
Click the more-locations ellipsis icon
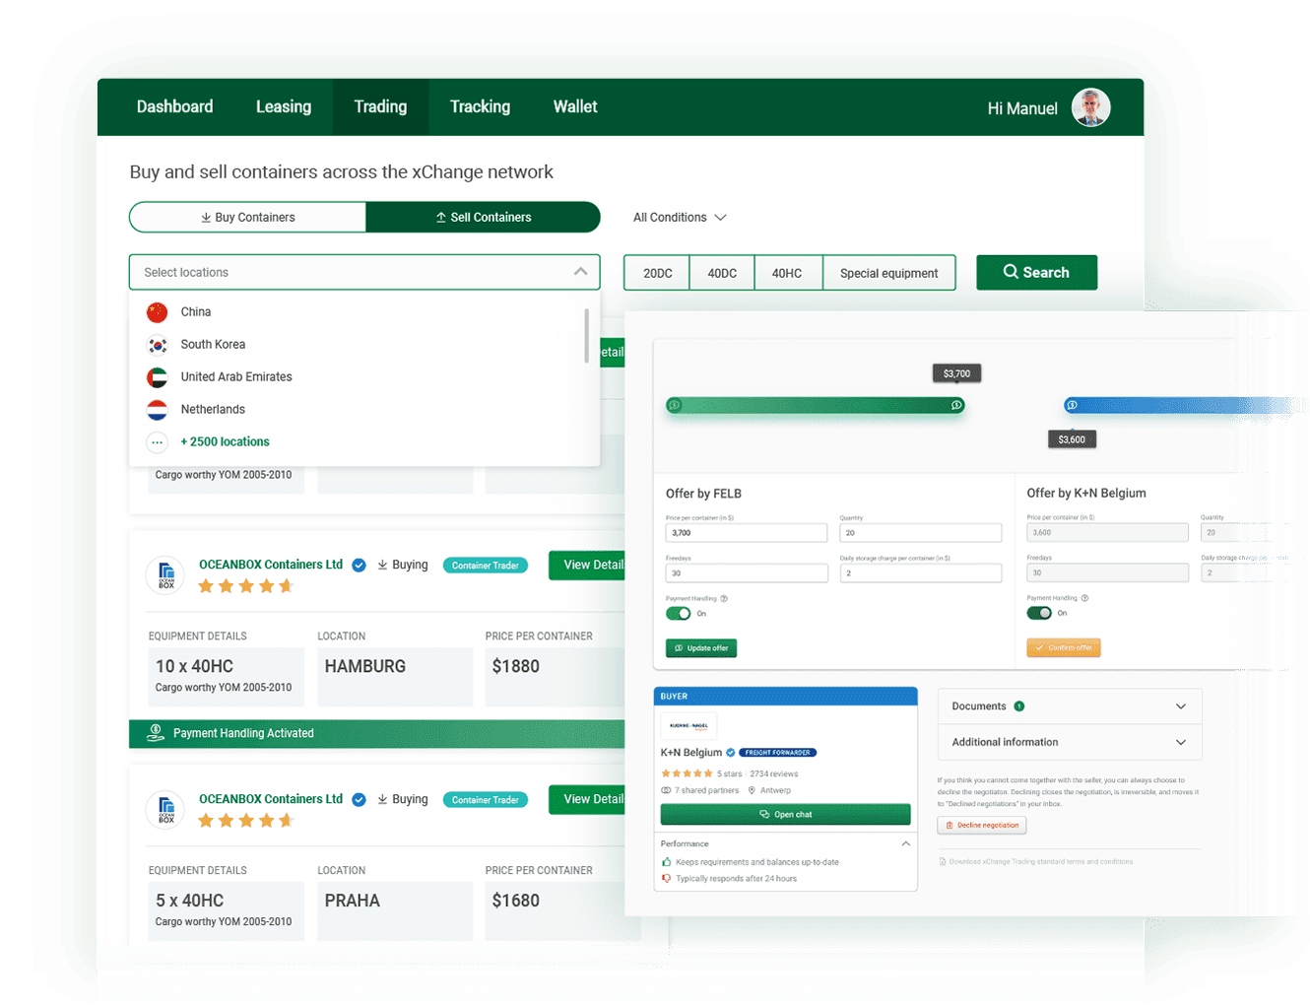coord(158,442)
